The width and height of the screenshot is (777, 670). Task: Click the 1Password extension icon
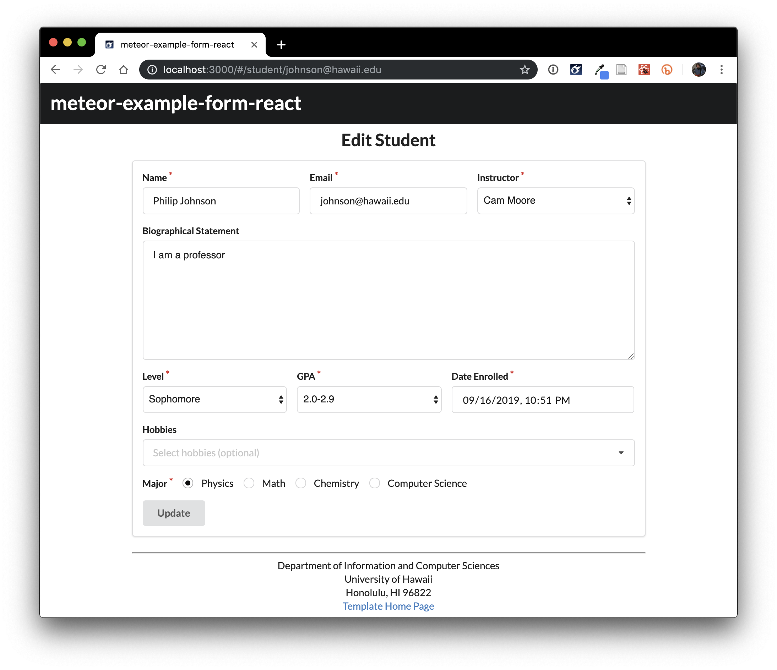(x=553, y=70)
